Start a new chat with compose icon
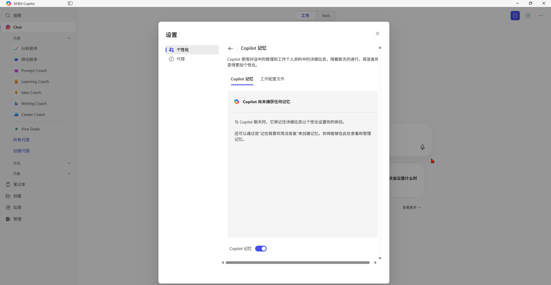551x285 pixels. [515, 15]
